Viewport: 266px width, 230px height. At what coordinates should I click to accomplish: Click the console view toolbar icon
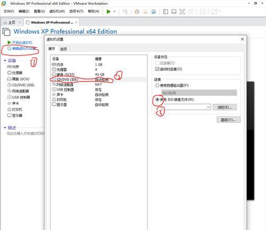[202, 12]
